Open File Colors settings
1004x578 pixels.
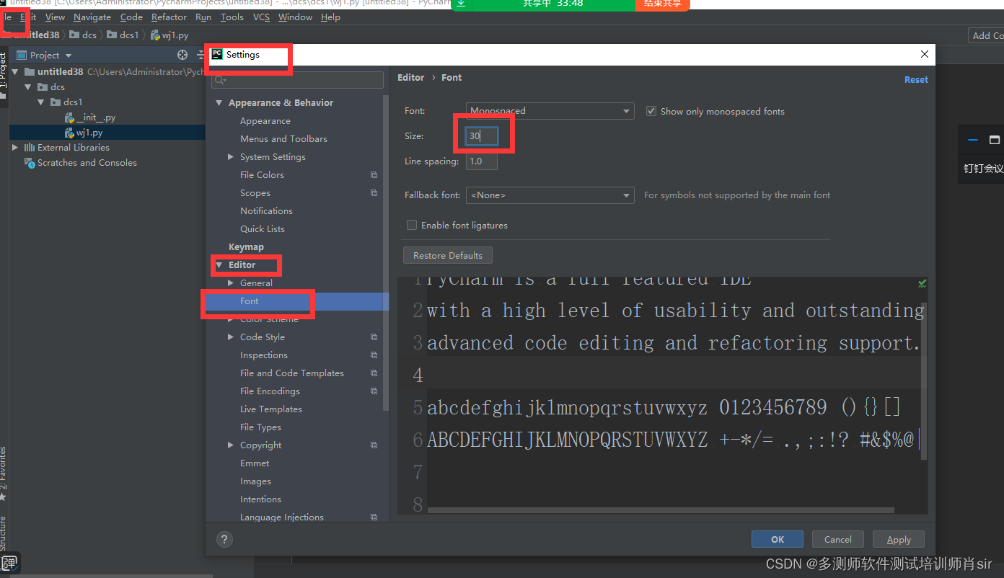[x=262, y=175]
